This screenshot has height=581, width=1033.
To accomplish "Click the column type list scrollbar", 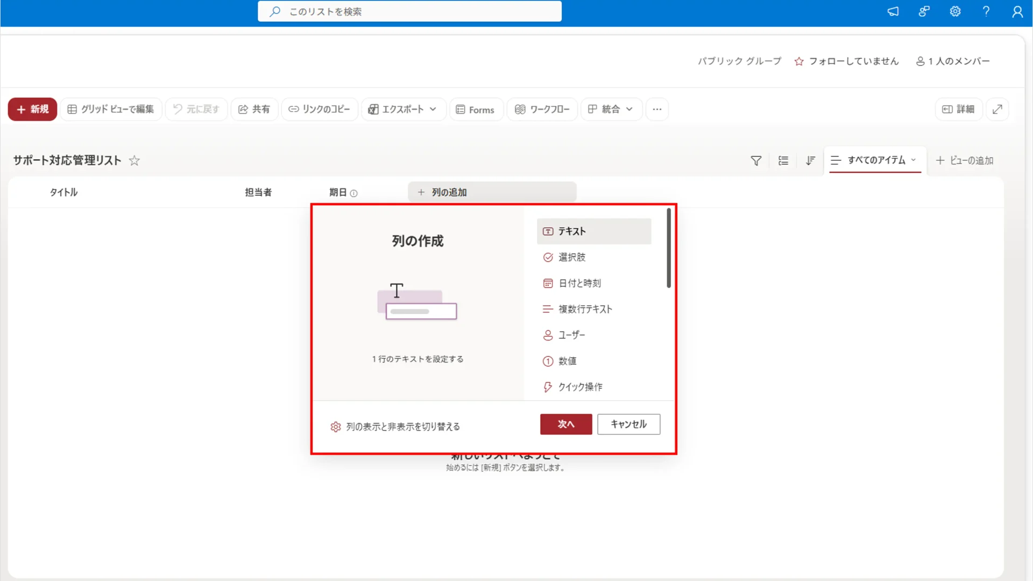I will click(669, 248).
